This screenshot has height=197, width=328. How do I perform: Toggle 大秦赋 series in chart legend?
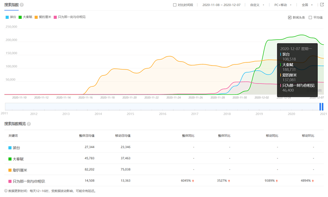point(25,17)
